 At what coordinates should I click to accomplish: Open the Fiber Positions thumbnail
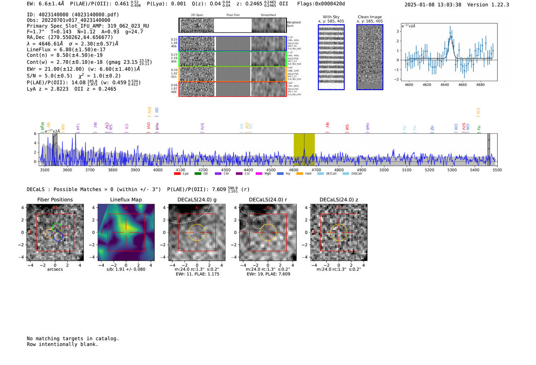coord(55,232)
